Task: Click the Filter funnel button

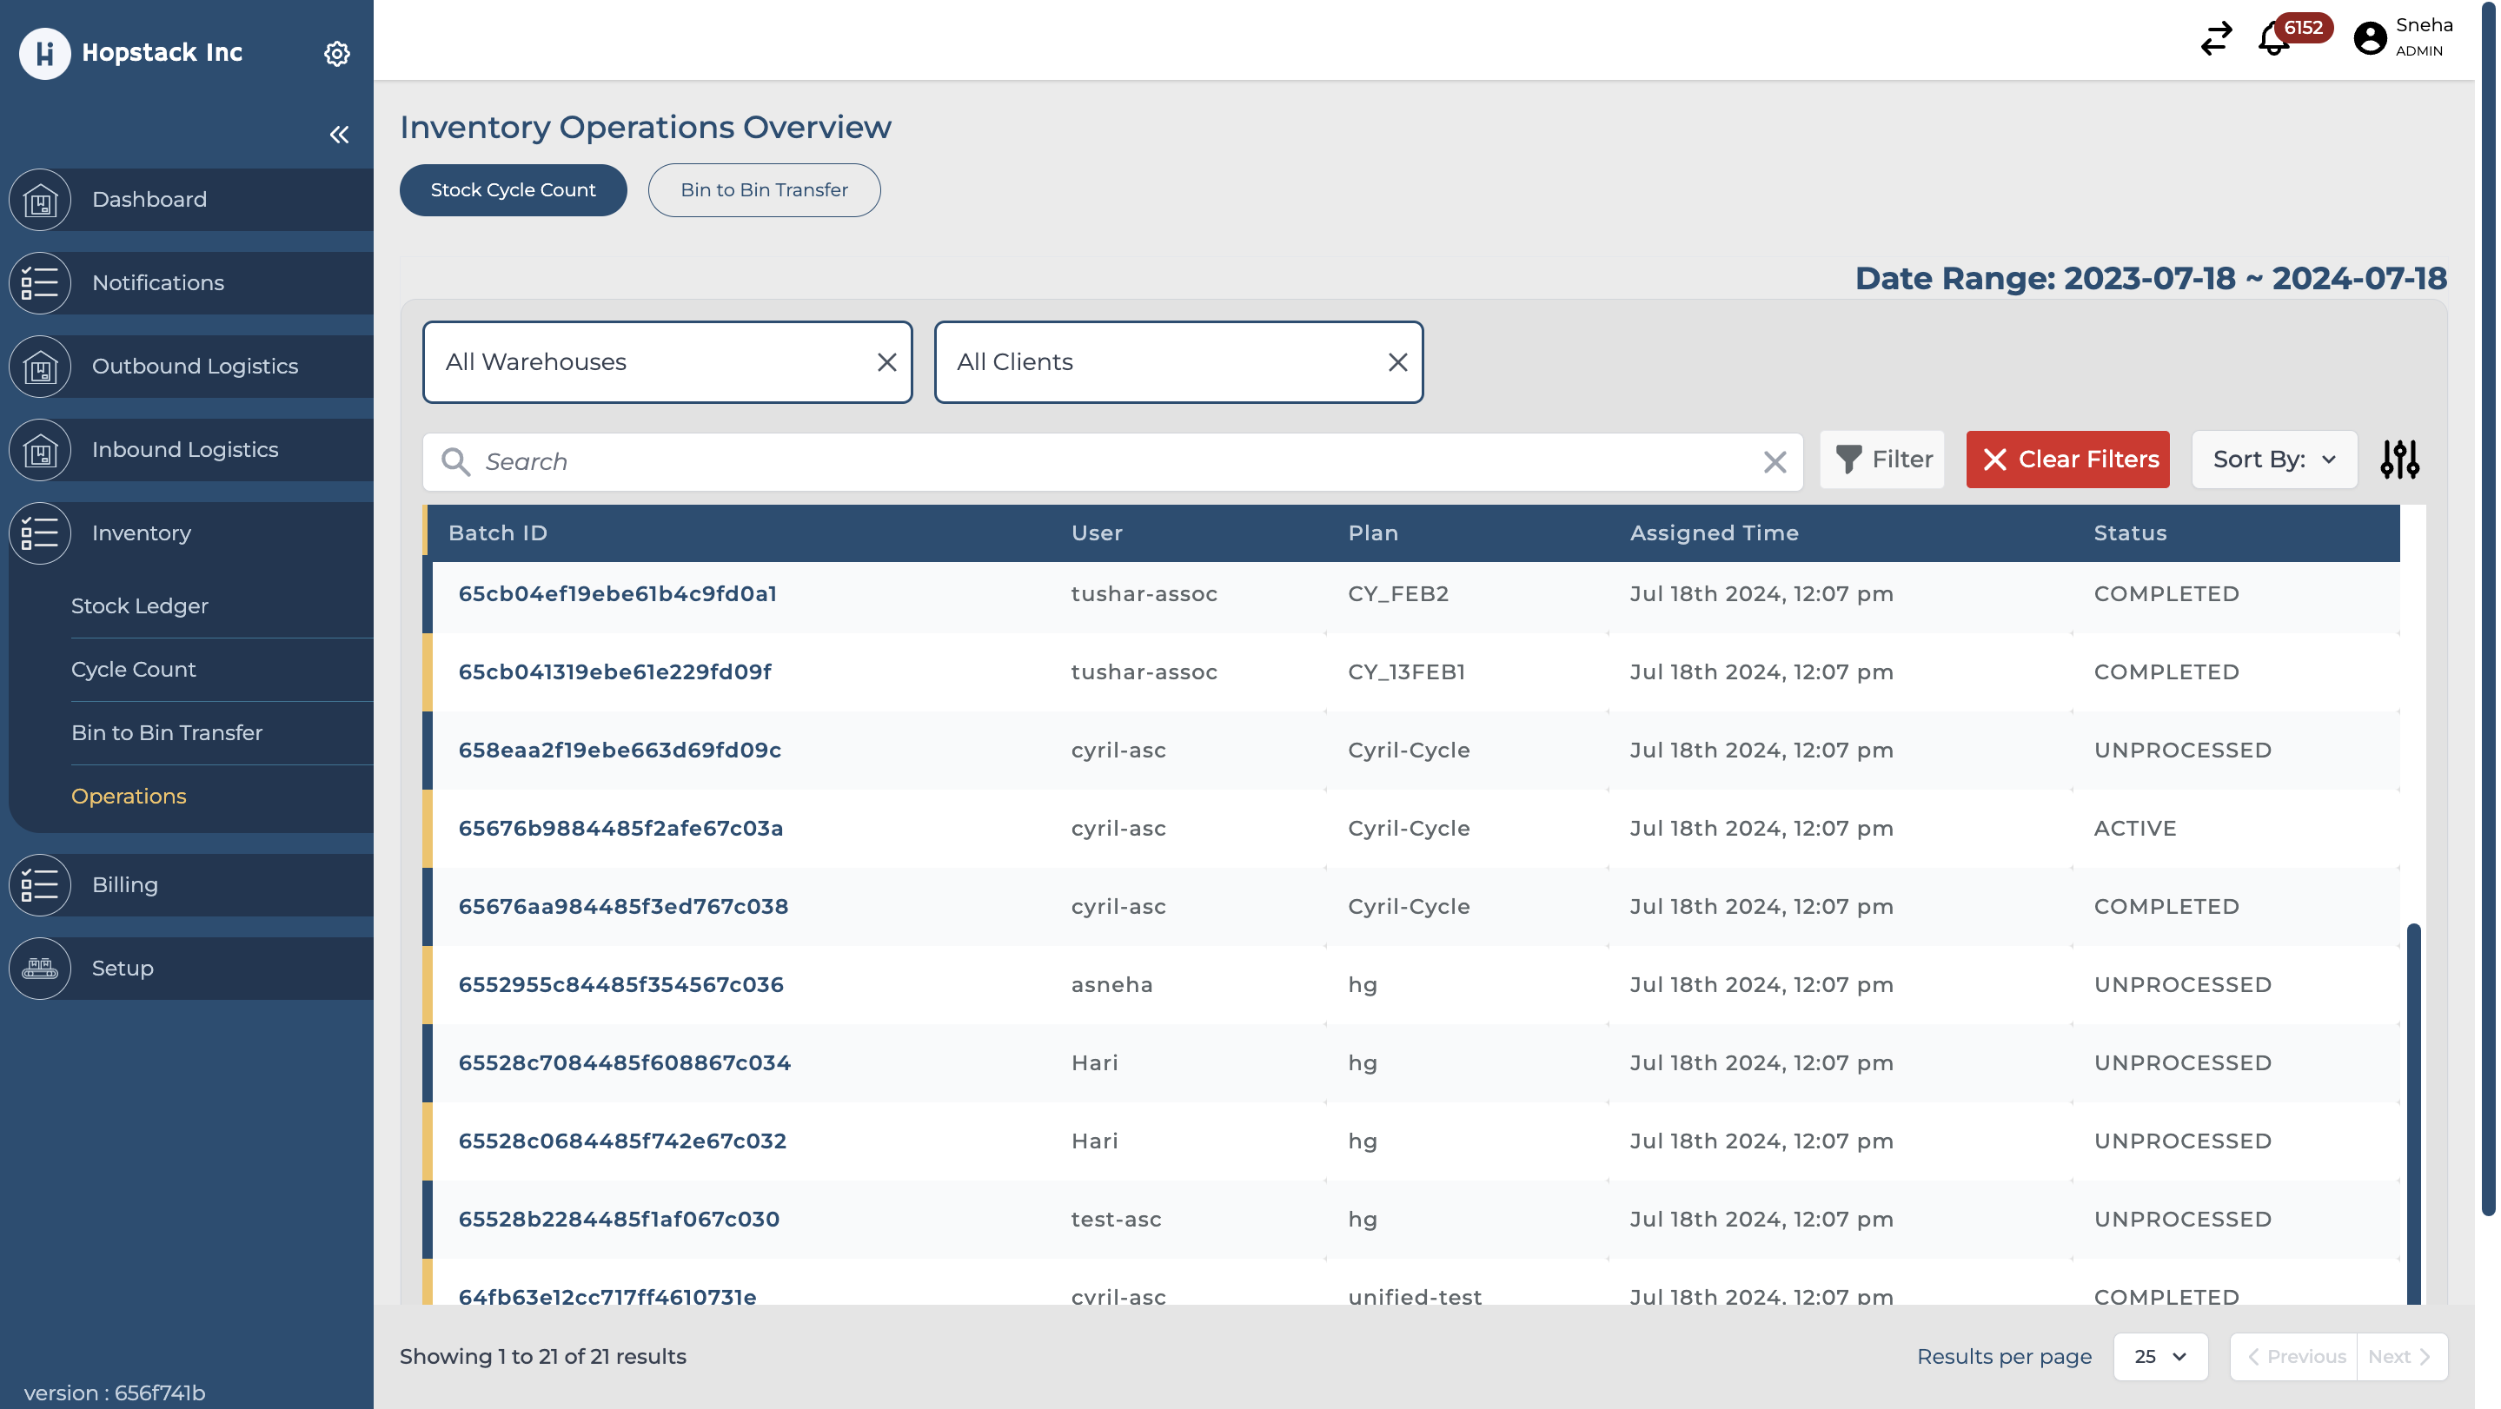Action: 1881,460
